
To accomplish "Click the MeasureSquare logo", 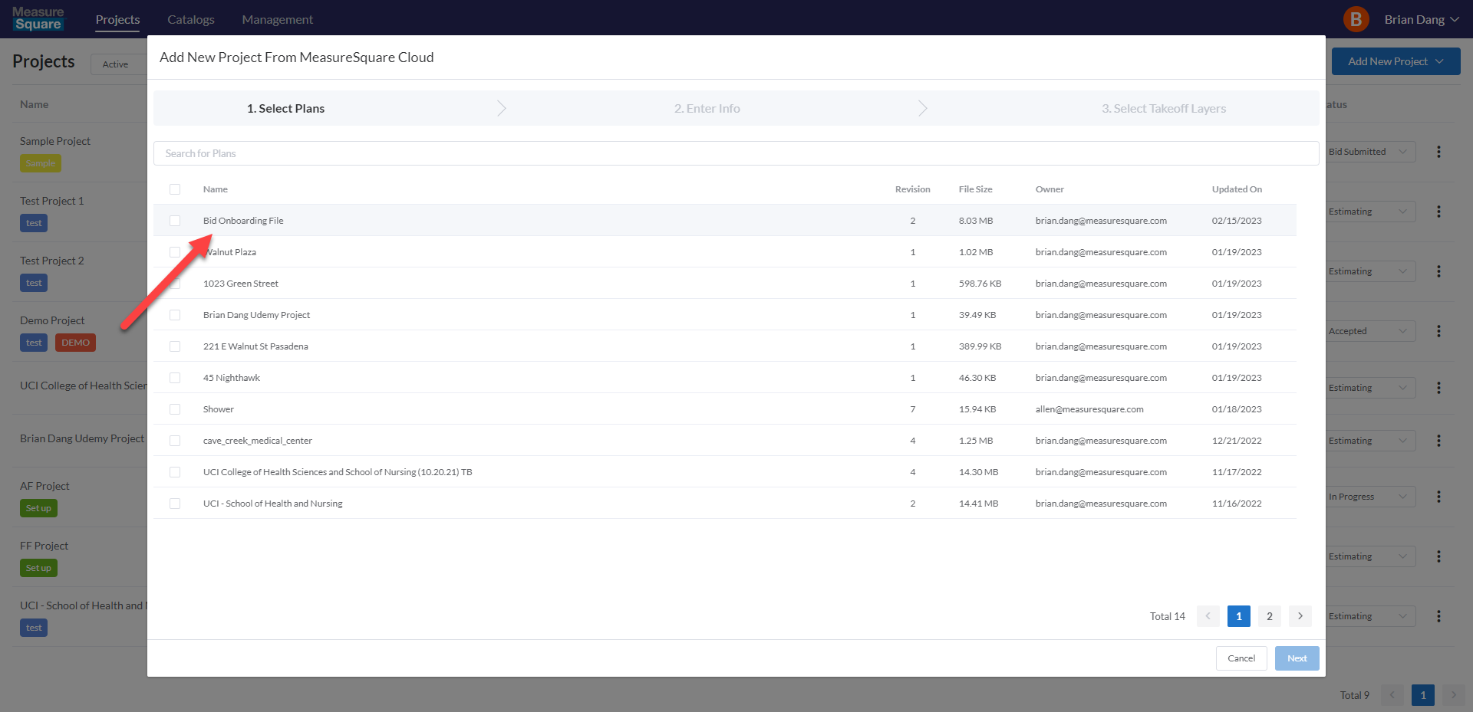I will pos(38,18).
